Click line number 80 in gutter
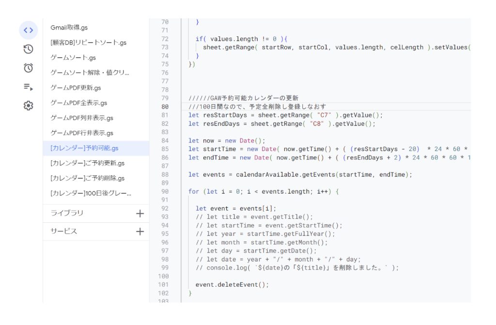Image resolution: width=496 pixels, height=325 pixels. 165,107
